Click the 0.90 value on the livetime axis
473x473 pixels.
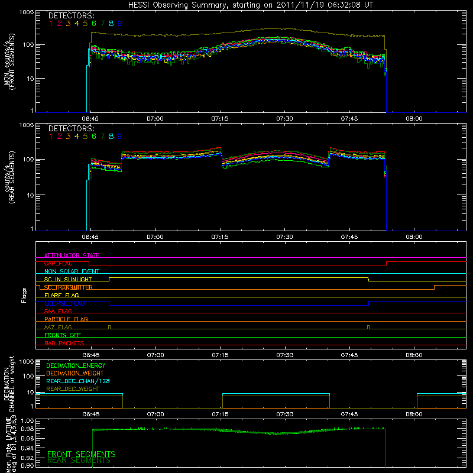click(27, 465)
